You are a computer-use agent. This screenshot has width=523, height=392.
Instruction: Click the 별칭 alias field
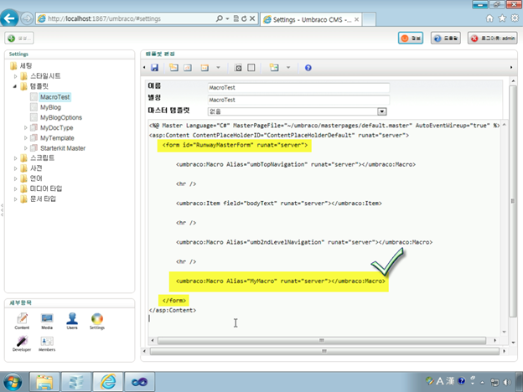[298, 100]
